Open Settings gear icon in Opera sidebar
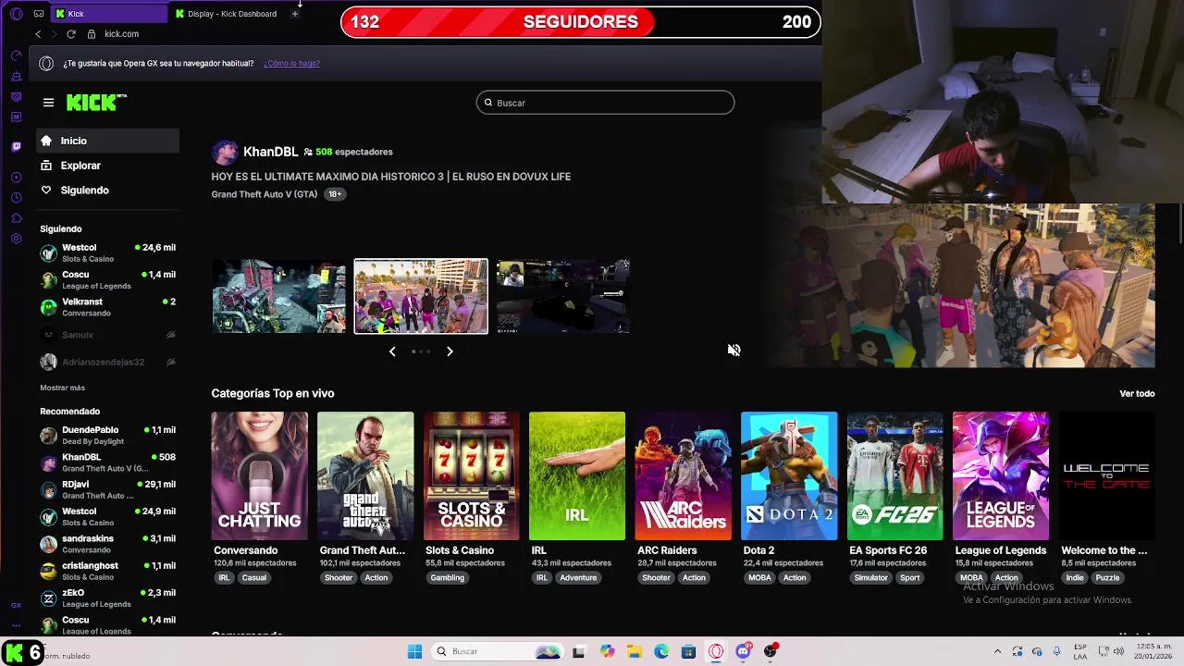 tap(16, 239)
